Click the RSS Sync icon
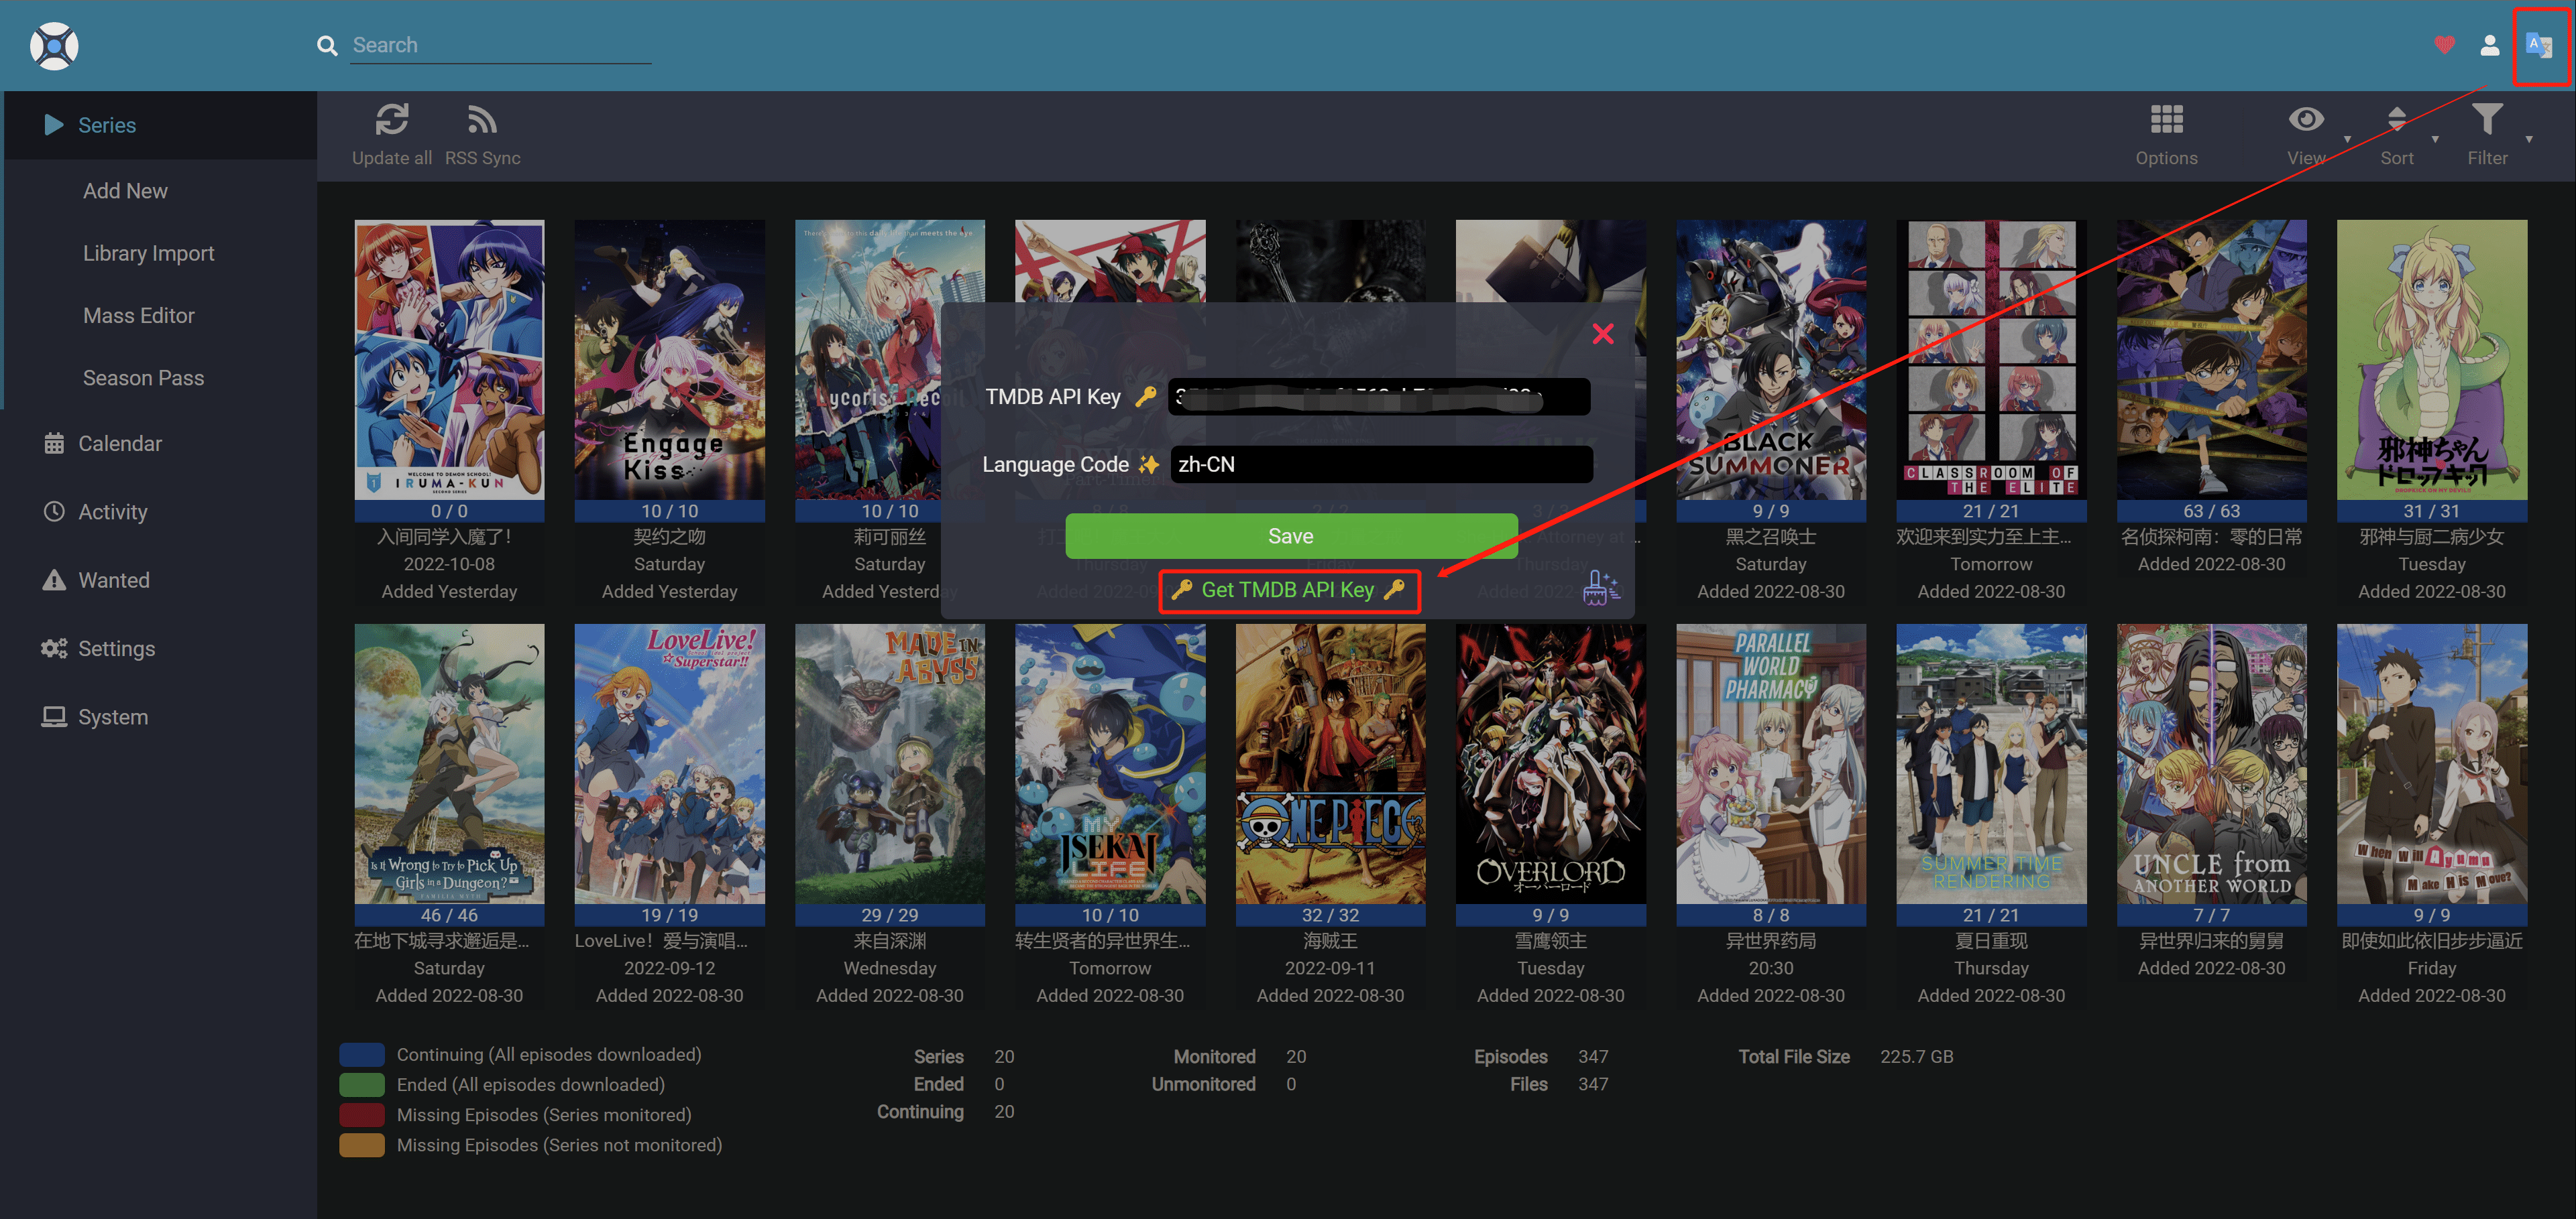This screenshot has width=2576, height=1219. pos(482,120)
